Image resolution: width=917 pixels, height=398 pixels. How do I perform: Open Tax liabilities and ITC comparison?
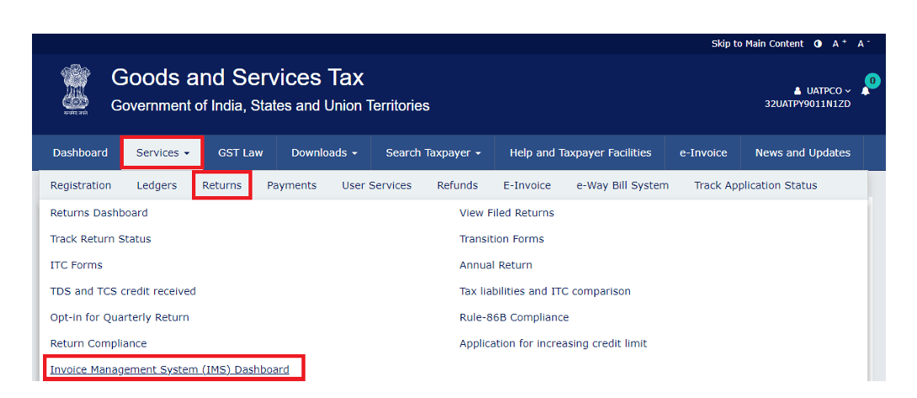(545, 291)
